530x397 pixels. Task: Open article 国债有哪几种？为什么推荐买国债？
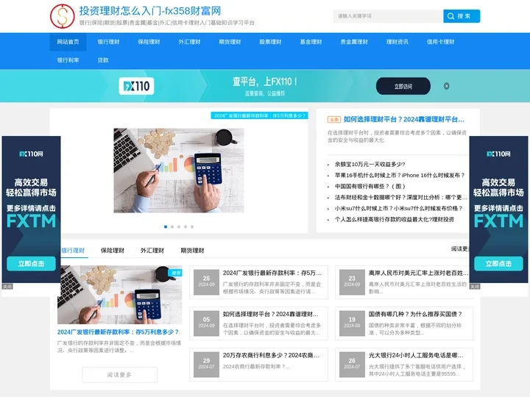click(x=415, y=314)
